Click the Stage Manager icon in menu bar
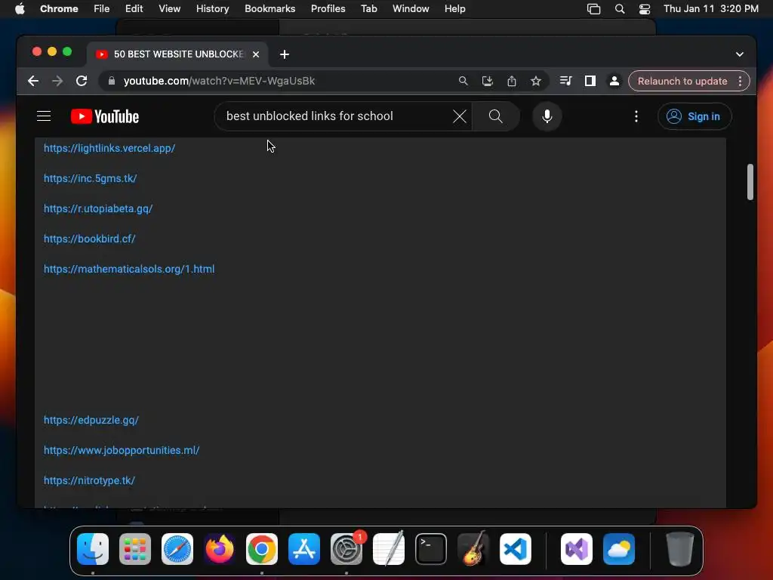 593,8
